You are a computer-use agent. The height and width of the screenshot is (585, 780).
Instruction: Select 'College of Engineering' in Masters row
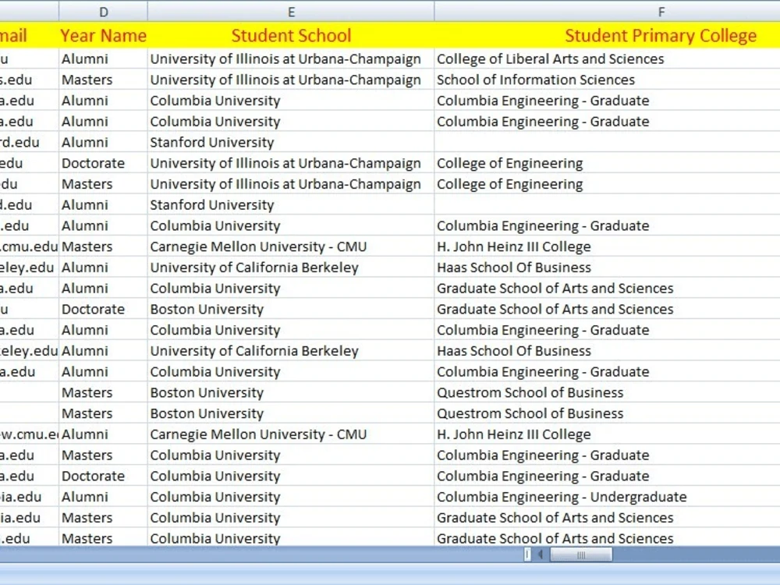point(607,184)
